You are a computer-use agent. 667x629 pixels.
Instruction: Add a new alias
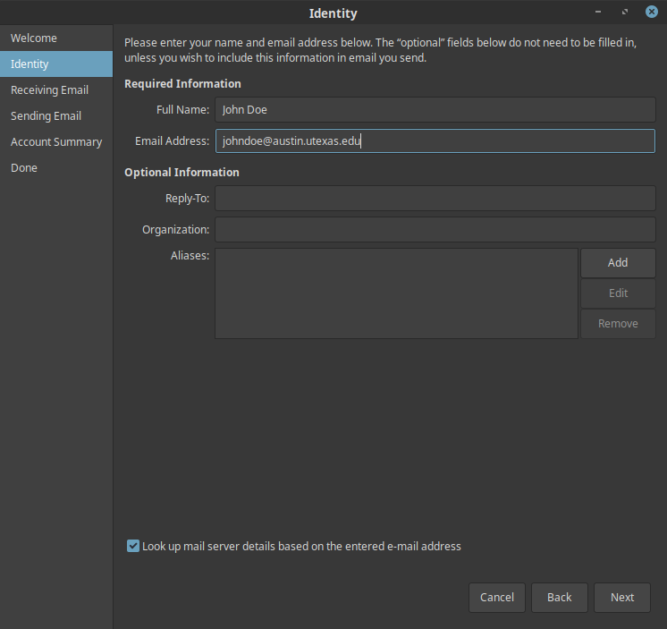(618, 262)
